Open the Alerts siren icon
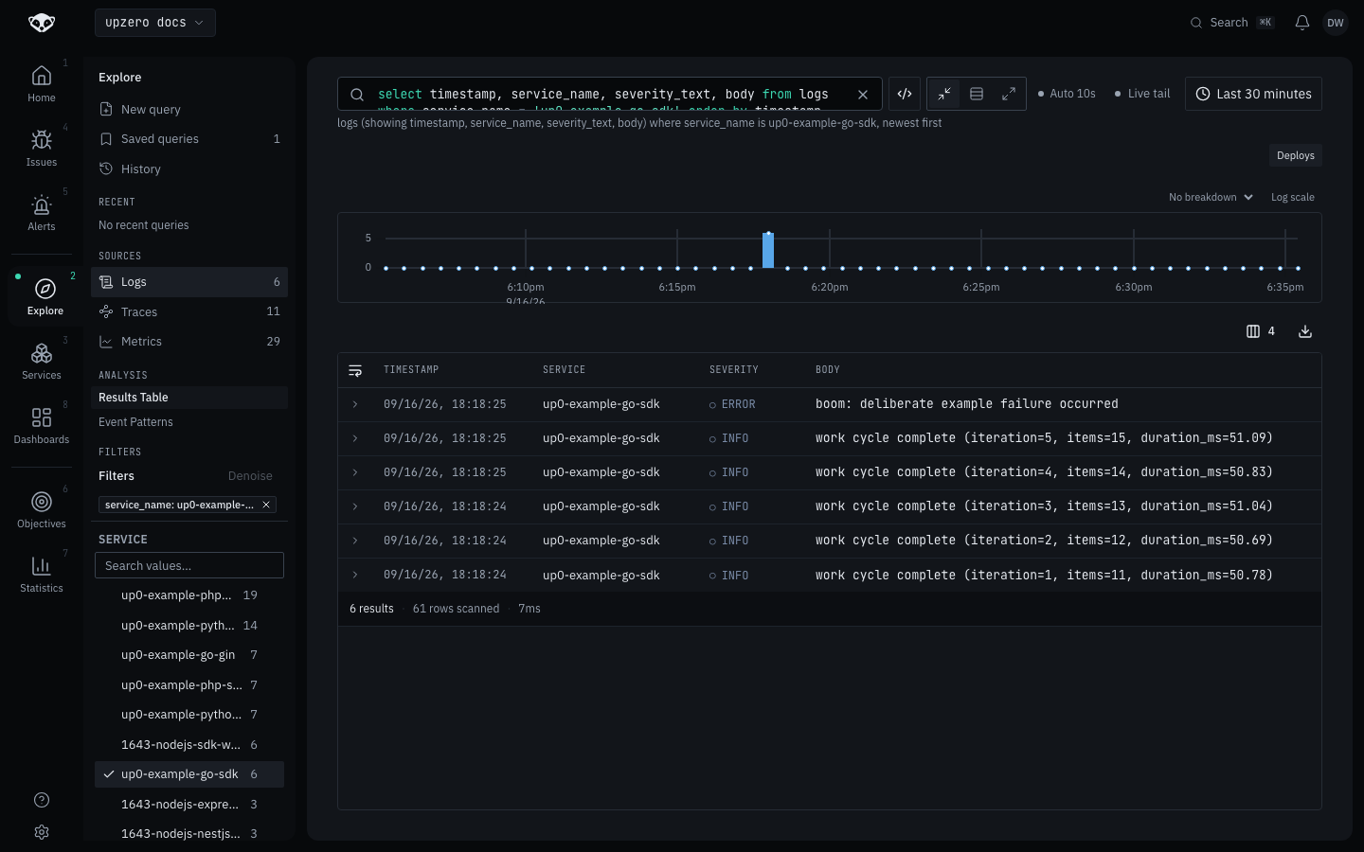 (42, 204)
